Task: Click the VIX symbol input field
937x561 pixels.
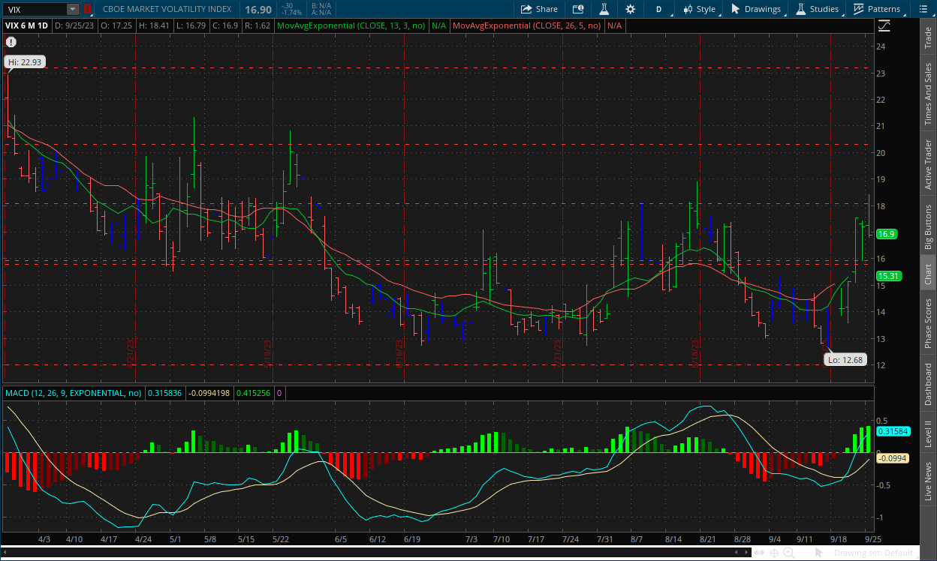Action: click(35, 9)
